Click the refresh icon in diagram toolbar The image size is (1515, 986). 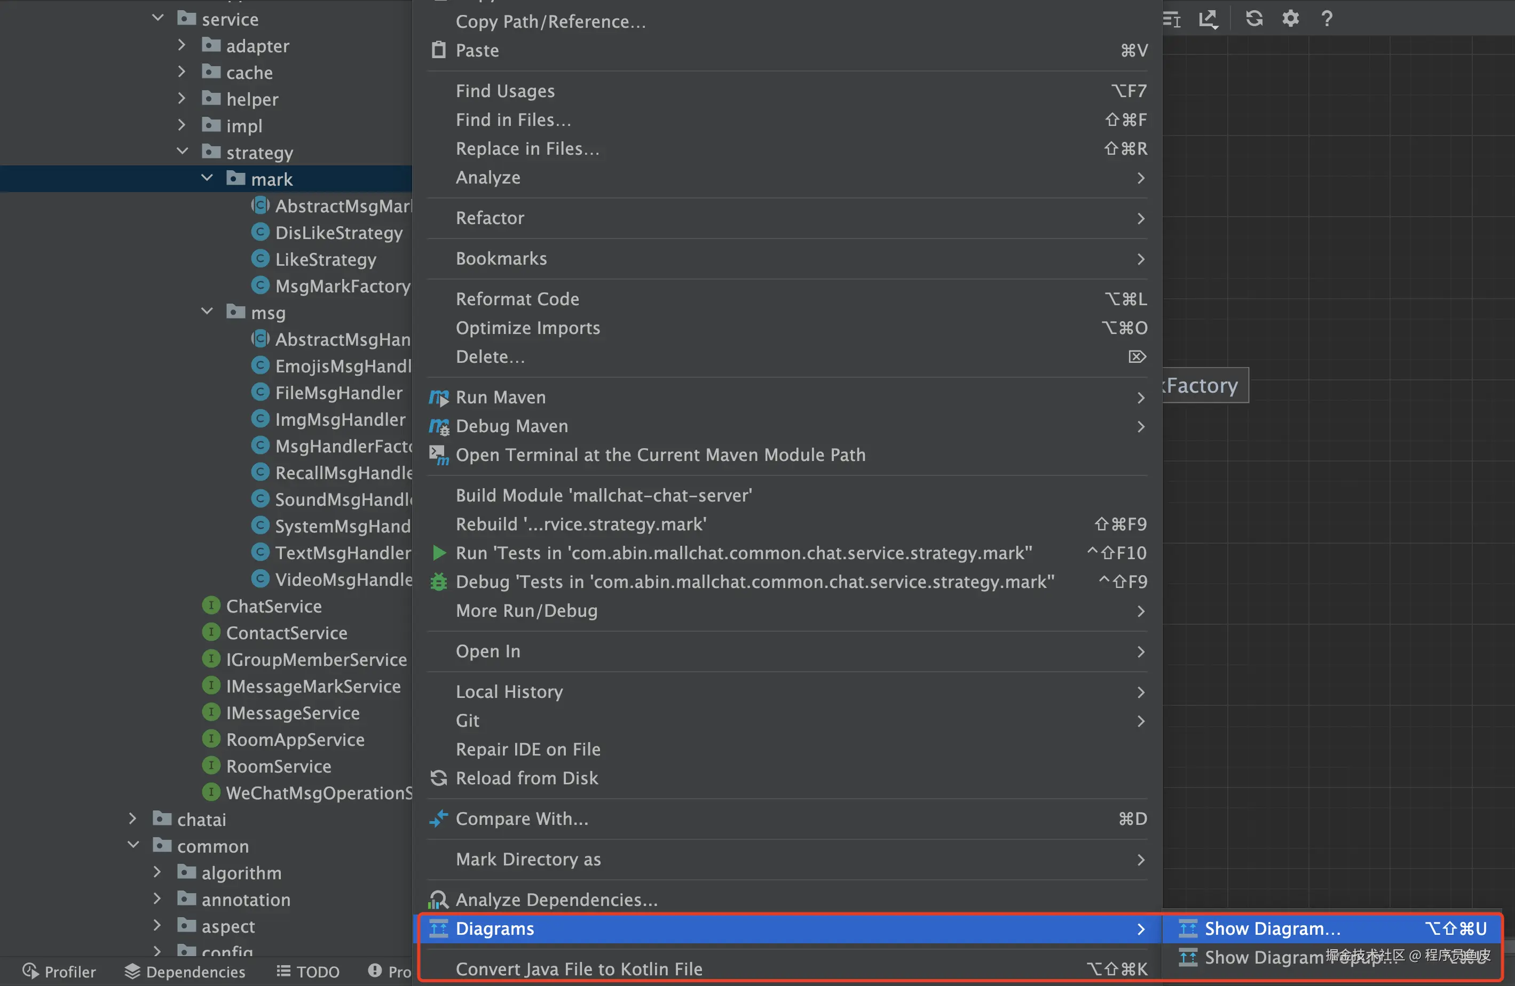click(x=1253, y=19)
